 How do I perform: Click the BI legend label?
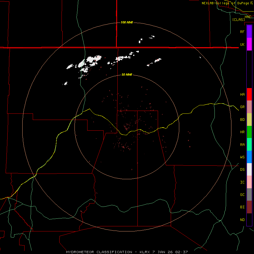pos(242,207)
